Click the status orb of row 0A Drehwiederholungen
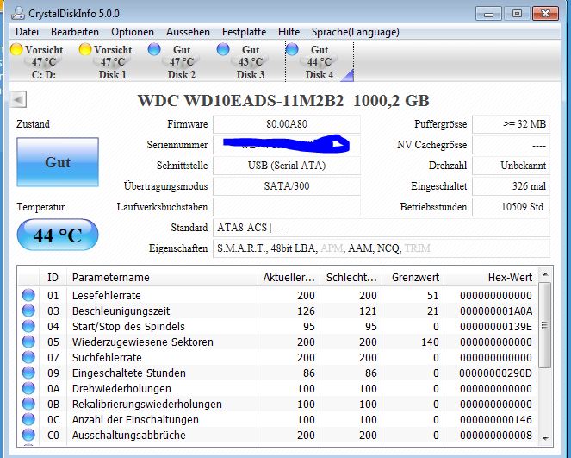The width and height of the screenshot is (571, 458). tap(28, 388)
